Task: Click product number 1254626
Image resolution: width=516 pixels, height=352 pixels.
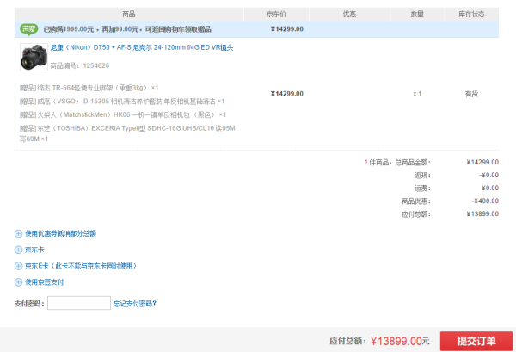Action: point(95,65)
